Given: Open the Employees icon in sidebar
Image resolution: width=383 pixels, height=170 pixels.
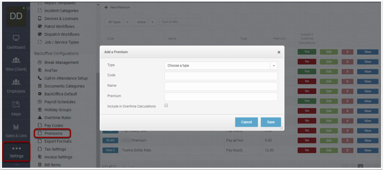Looking at the screenshot, I should click(x=16, y=82).
